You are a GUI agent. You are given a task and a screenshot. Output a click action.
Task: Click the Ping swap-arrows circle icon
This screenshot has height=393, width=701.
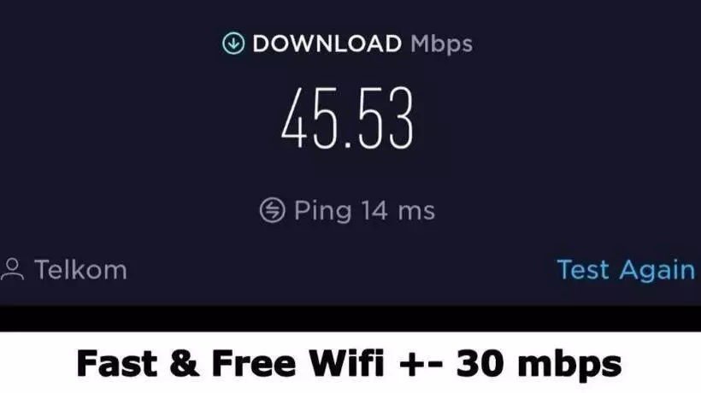272,210
